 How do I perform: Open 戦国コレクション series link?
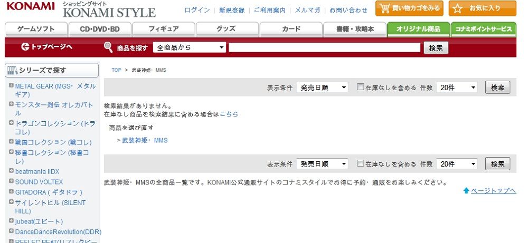coord(53,142)
